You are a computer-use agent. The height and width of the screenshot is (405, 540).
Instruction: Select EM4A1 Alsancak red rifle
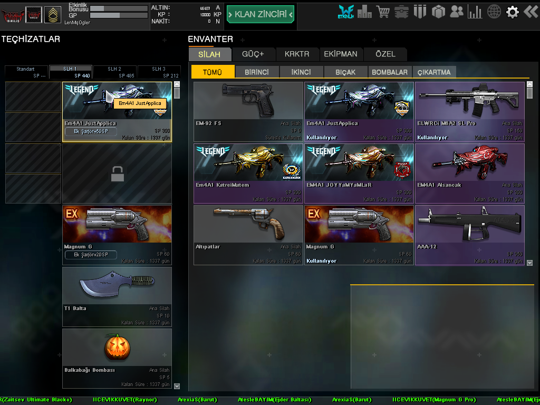pos(470,173)
